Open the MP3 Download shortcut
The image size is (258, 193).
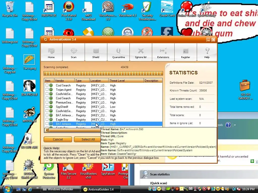(88, 11)
